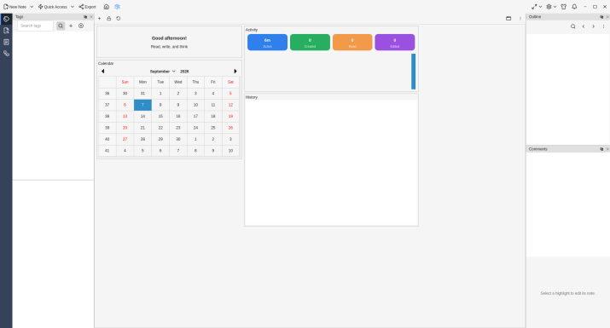Click the layout arrows icon in title bar
This screenshot has width=610, height=328.
pos(534,7)
